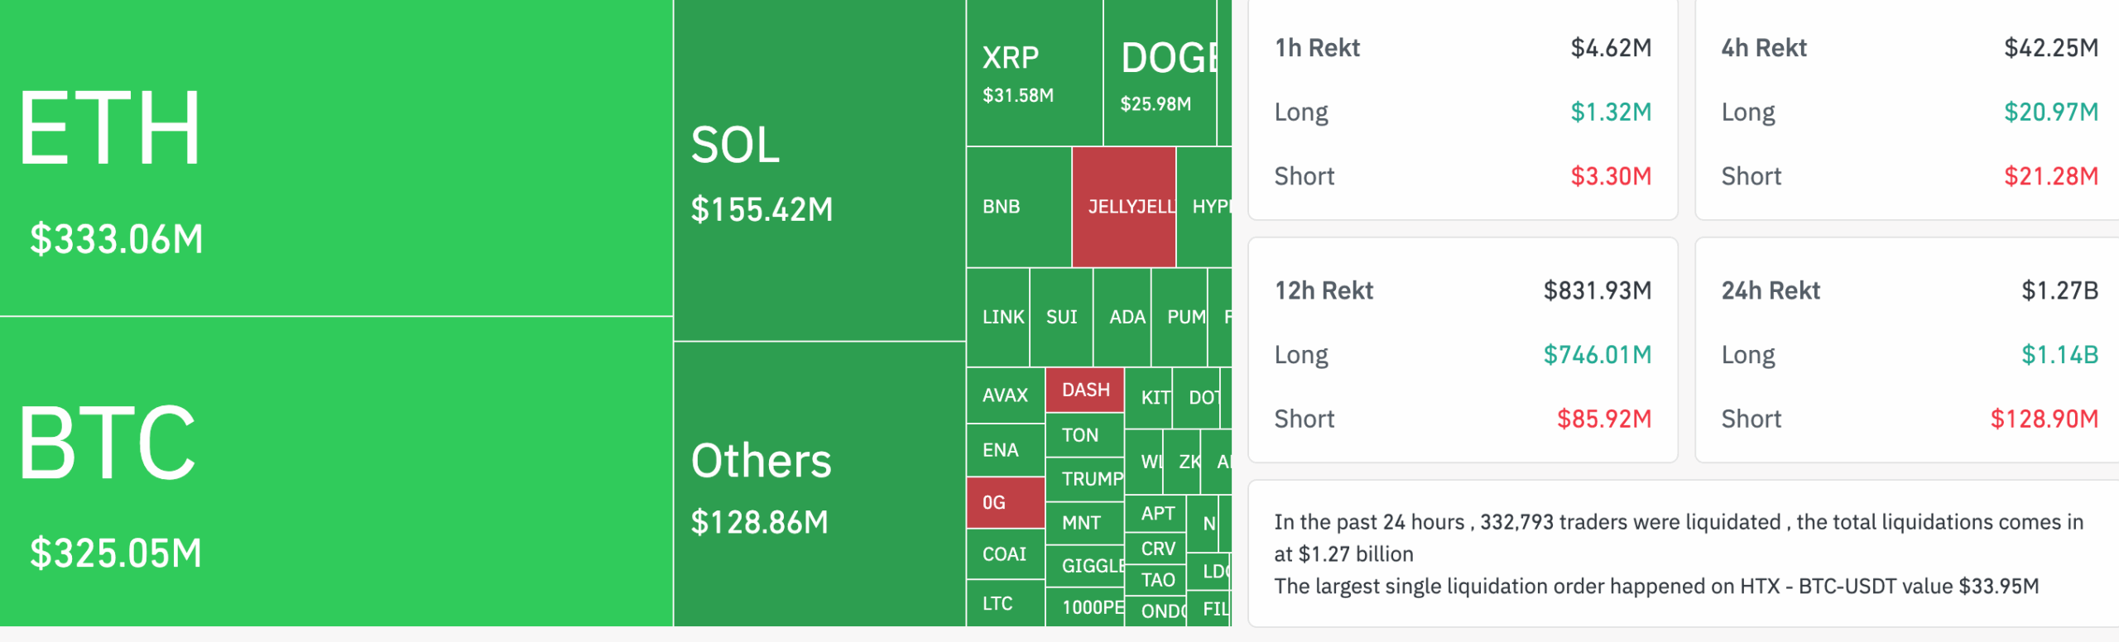Select the SUI heatmap tile
The image size is (2119, 642).
click(x=1061, y=317)
